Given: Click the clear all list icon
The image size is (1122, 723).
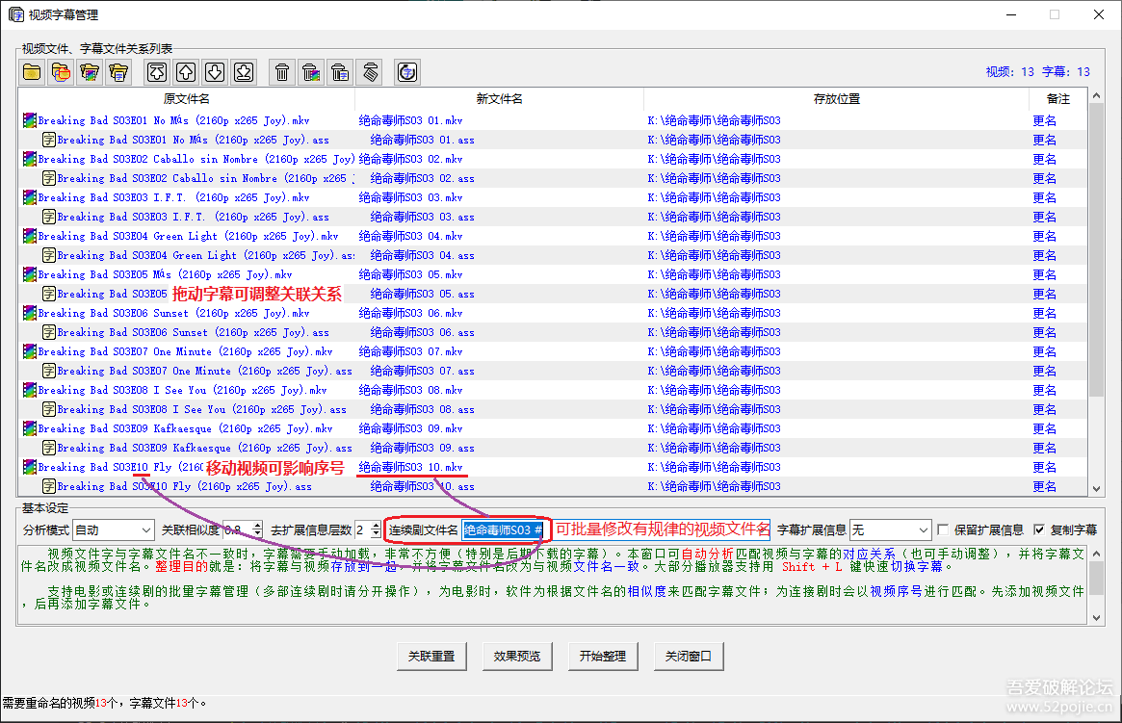Looking at the screenshot, I should pos(370,71).
